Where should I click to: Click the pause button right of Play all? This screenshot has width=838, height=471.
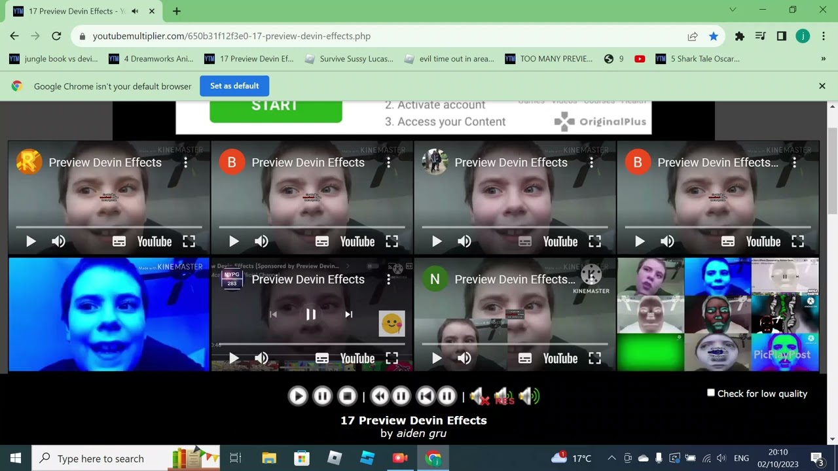click(322, 396)
